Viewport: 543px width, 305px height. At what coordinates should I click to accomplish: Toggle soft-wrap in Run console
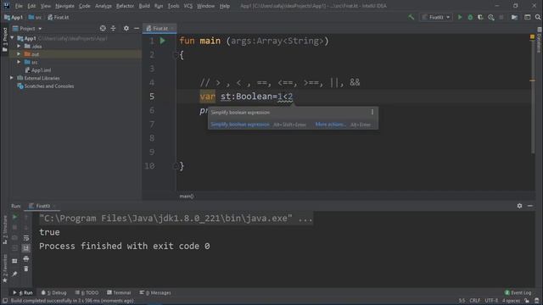tap(26, 237)
